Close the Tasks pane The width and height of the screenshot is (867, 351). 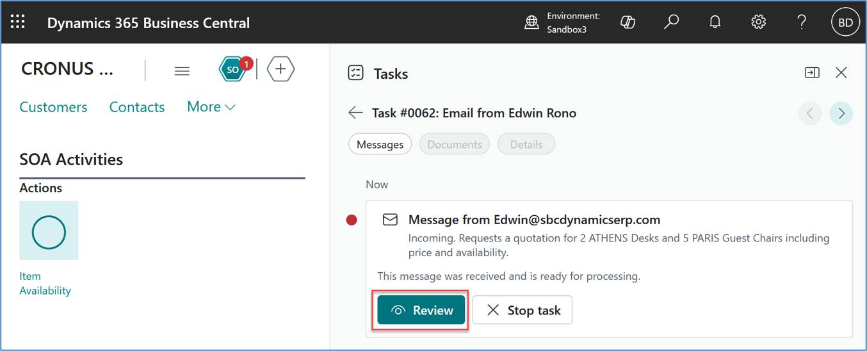coord(841,73)
